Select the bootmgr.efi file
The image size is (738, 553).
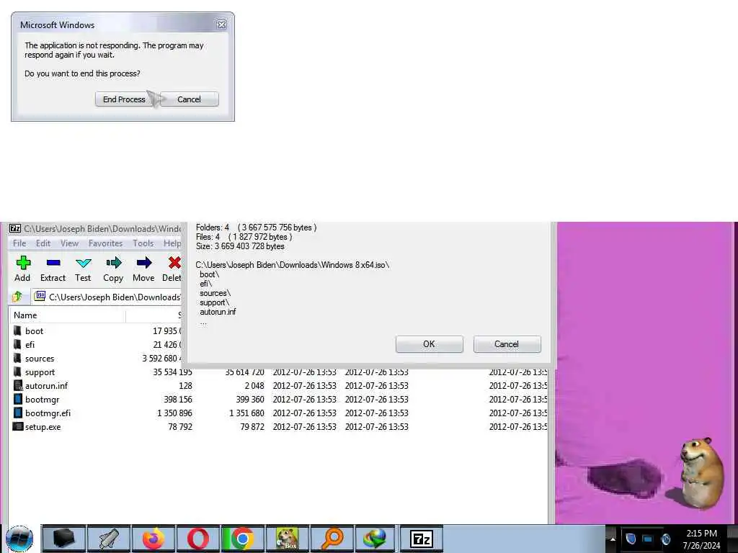pyautogui.click(x=279, y=413)
